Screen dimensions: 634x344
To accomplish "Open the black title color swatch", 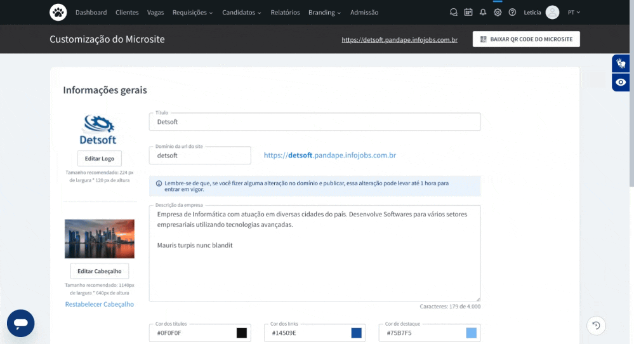I will [x=241, y=333].
